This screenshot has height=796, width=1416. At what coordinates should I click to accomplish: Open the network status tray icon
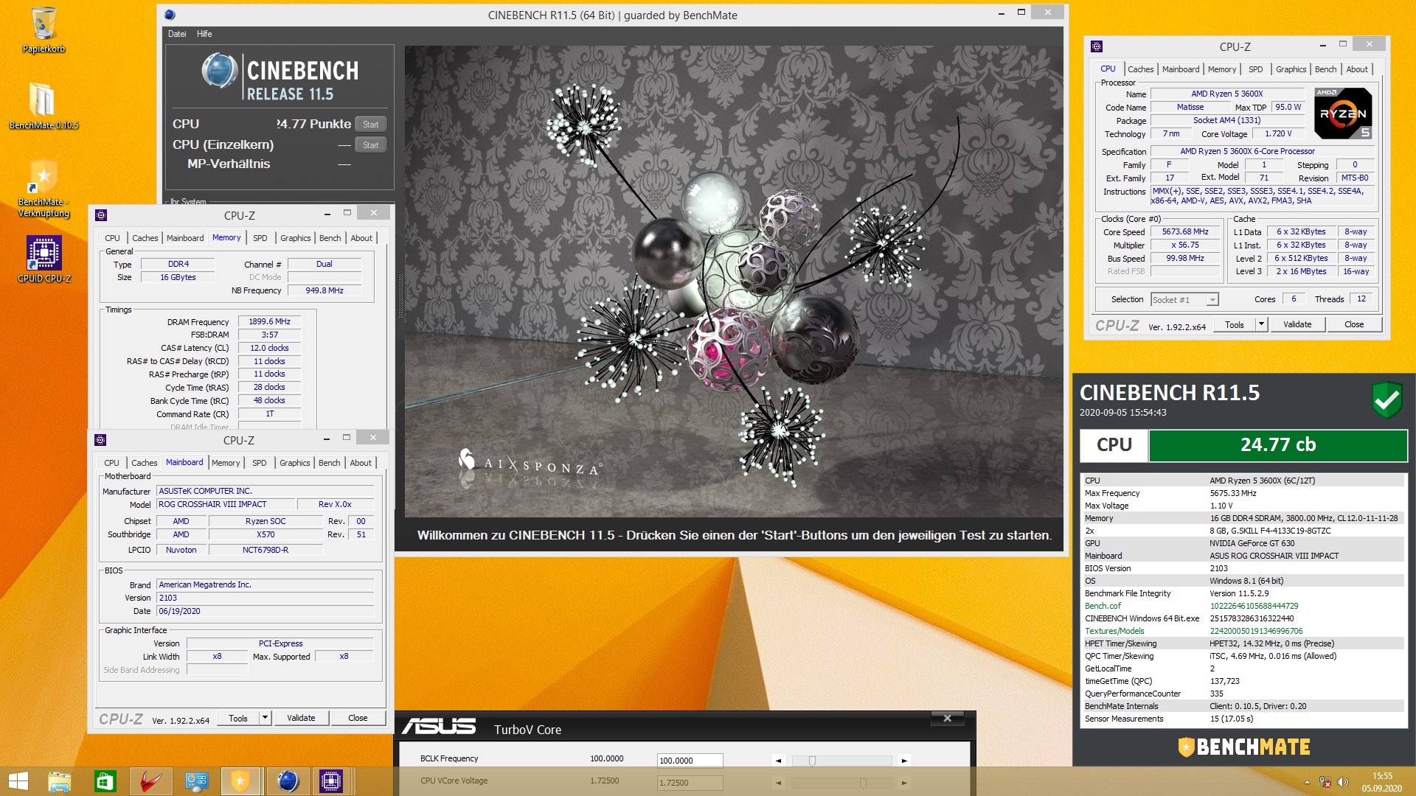point(1325,782)
